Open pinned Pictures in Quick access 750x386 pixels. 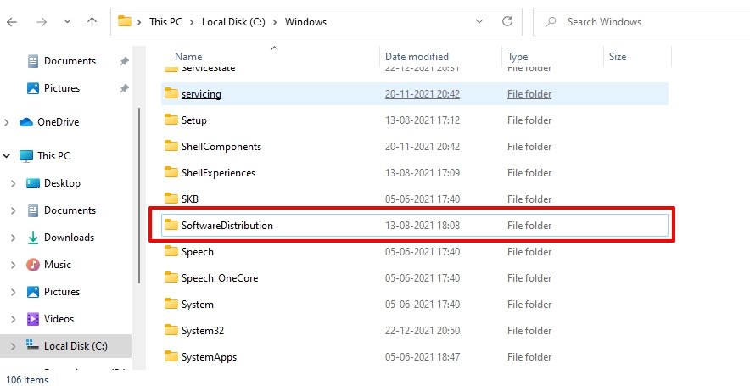tap(62, 88)
